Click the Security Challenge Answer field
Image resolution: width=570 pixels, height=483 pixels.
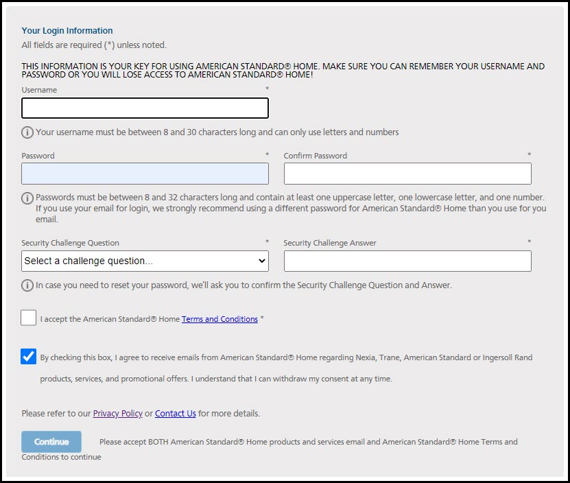pos(407,261)
